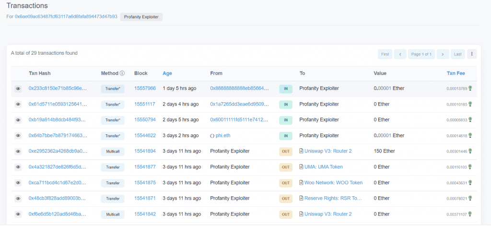Open transaction hash 0xf6e6d5b120ad8d46ba
This screenshot has width=491, height=226.
point(58,214)
